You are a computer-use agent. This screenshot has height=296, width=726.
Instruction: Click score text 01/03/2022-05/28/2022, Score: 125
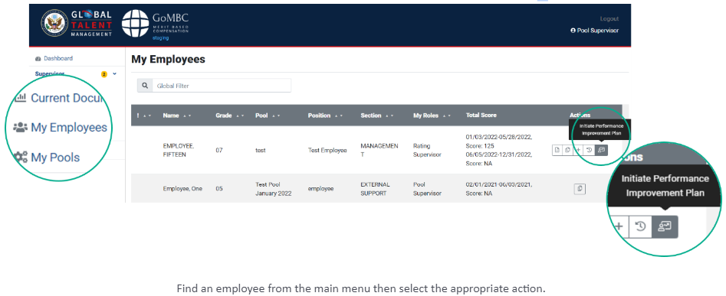pos(498,141)
